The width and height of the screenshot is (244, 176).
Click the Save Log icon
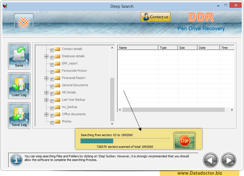[19, 115]
